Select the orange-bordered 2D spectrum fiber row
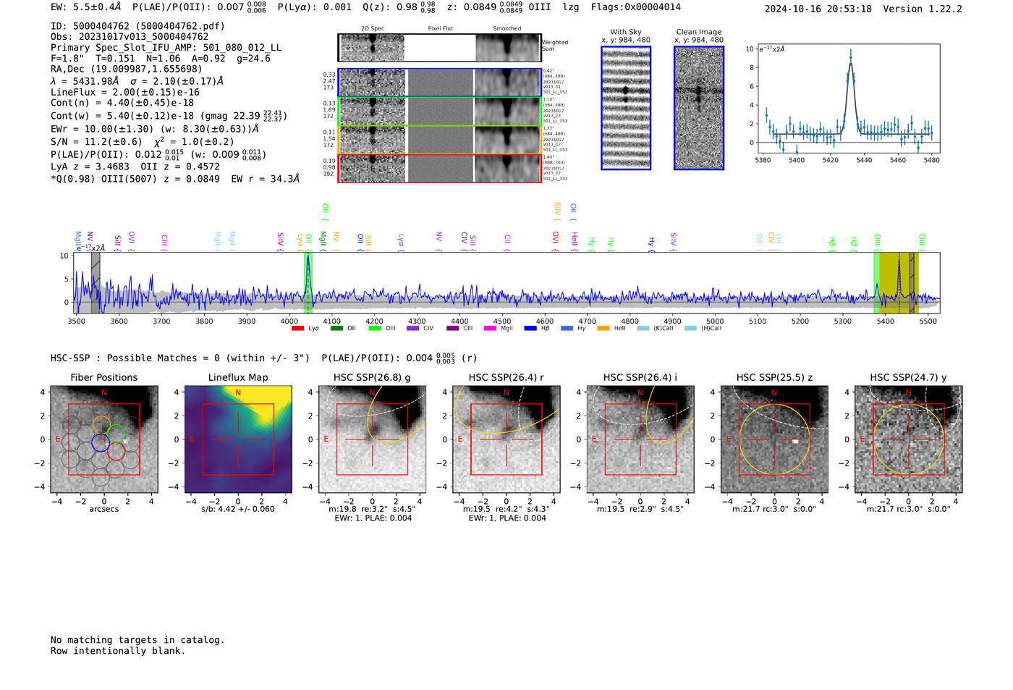This screenshot has height=690, width=1013. pyautogui.click(x=440, y=140)
